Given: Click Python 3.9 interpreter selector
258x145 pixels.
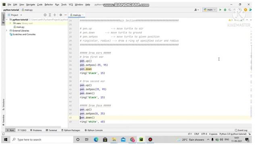Looking at the screenshot, I should 233,134.
